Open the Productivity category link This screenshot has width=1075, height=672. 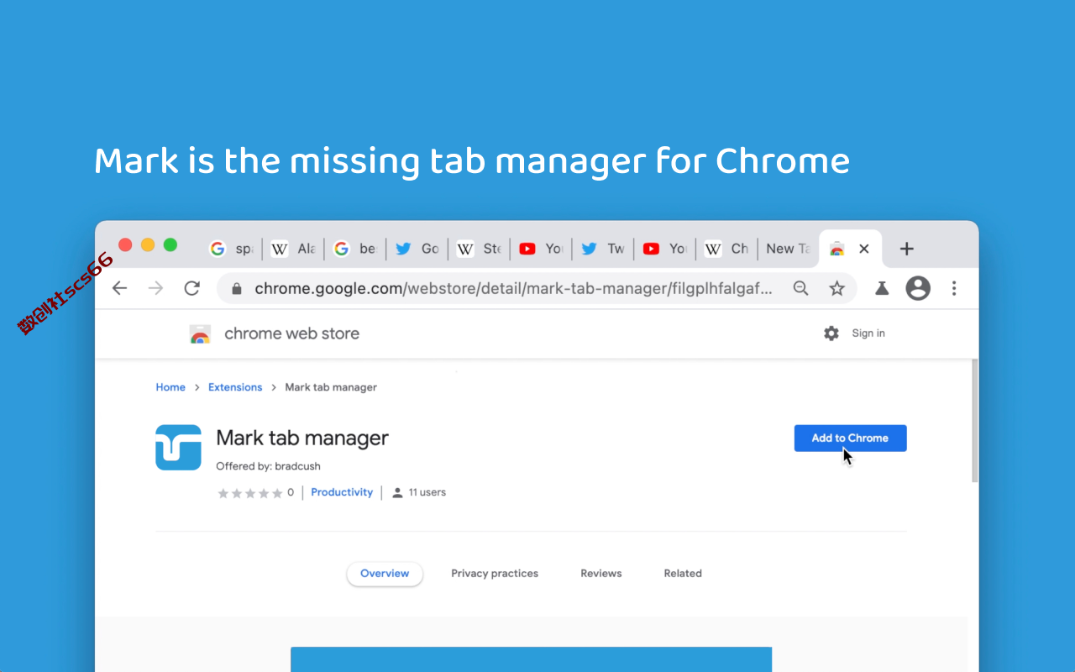(x=342, y=492)
